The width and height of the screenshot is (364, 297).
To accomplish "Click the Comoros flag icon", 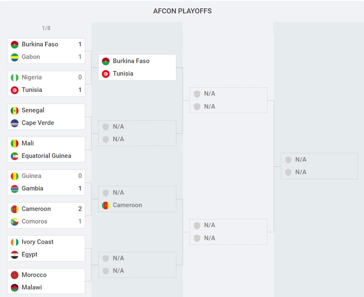I will coord(15,221).
